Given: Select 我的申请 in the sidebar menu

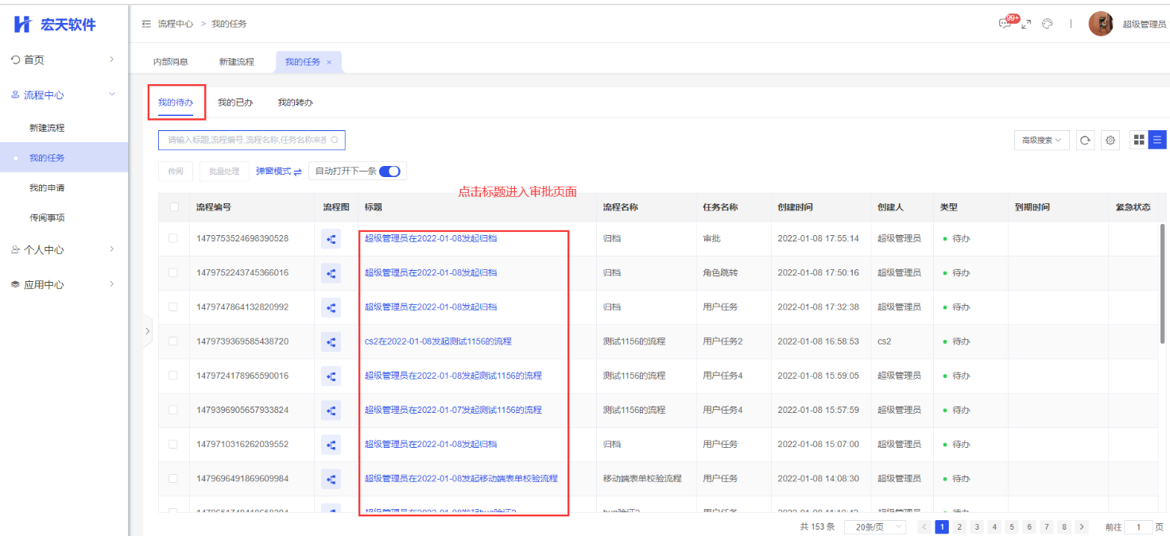Looking at the screenshot, I should [x=47, y=188].
